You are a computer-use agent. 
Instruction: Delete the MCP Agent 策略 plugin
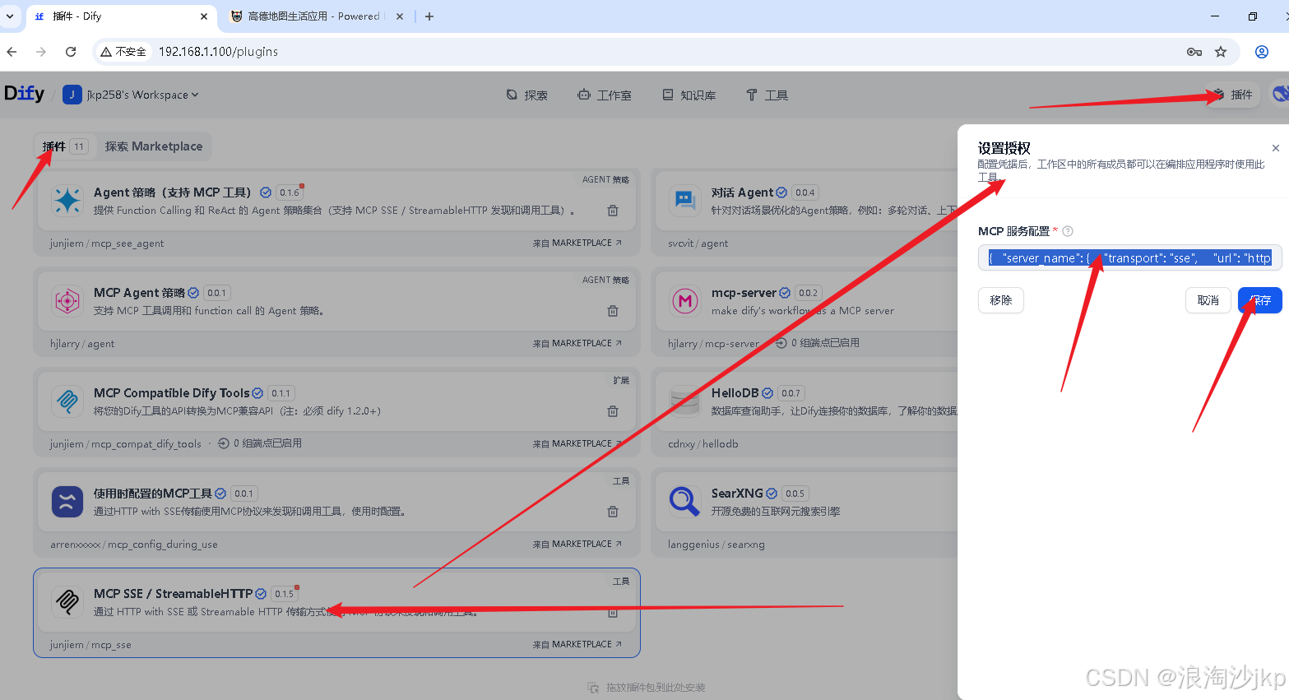(613, 311)
